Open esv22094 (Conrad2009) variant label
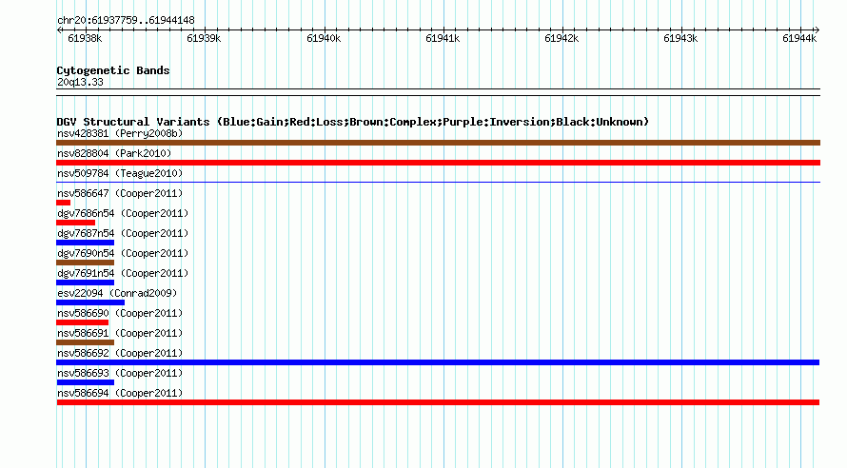Screen dimensions: 847x468 (117, 293)
